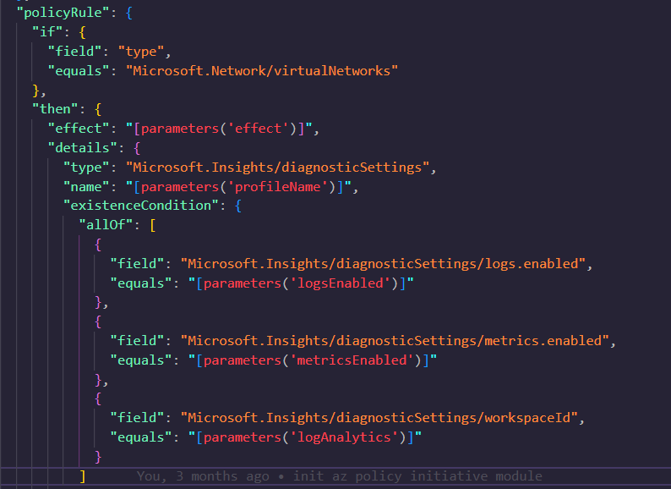The width and height of the screenshot is (671, 489).
Task: Click the Git blame annotation "You, 3 months ago"
Action: [x=203, y=475]
